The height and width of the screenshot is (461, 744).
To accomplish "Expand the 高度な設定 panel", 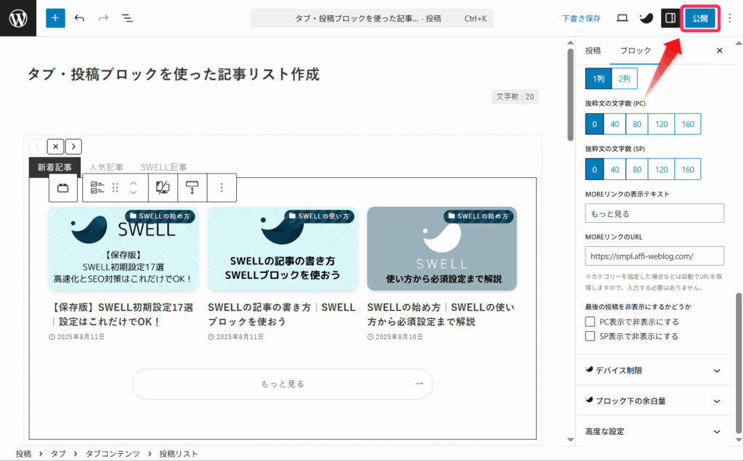I will pos(655,431).
